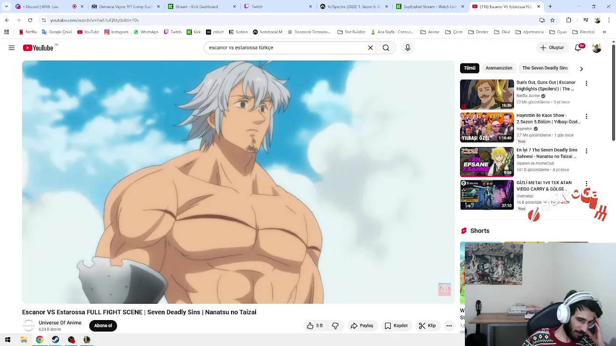Bookmark this page with star icon
616x346 pixels.
click(x=552, y=20)
